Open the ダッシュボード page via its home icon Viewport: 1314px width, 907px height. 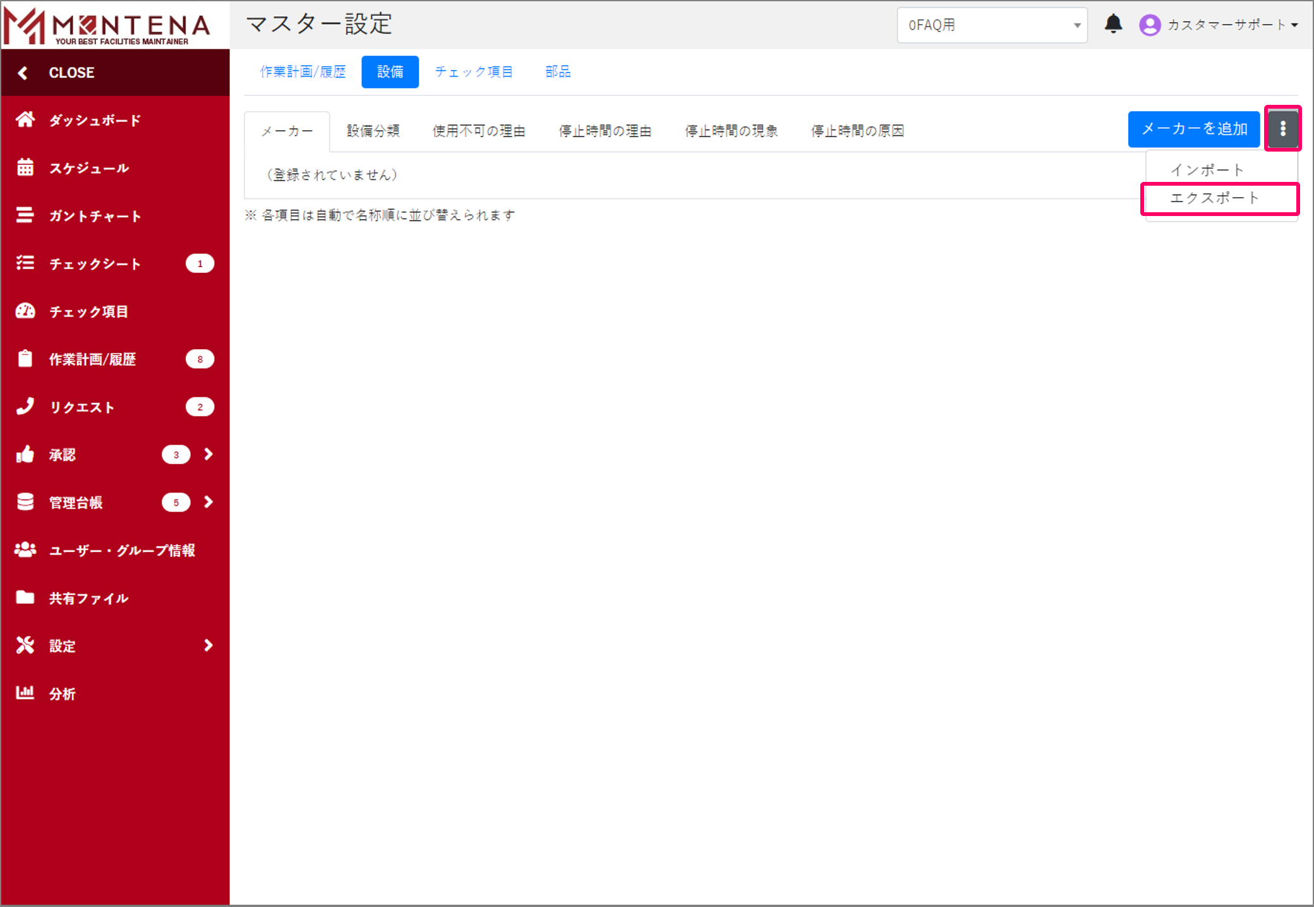(25, 119)
